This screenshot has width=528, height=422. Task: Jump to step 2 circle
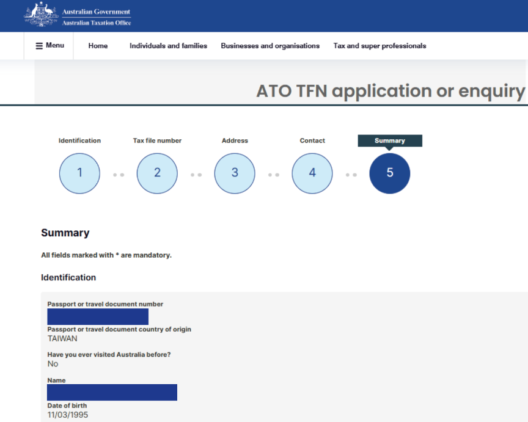(x=157, y=173)
